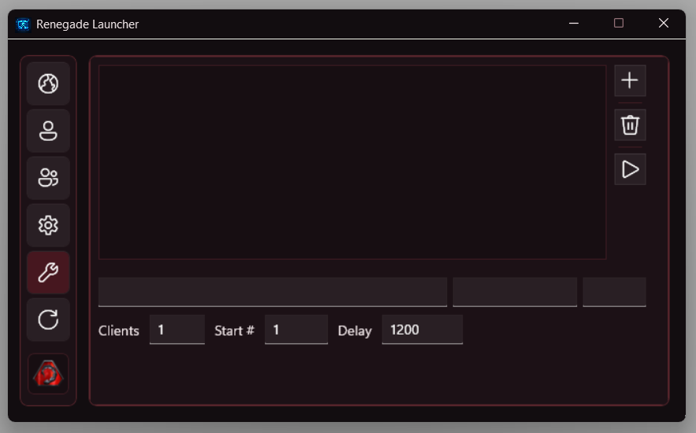Maximize the Renegade Launcher window

point(619,23)
